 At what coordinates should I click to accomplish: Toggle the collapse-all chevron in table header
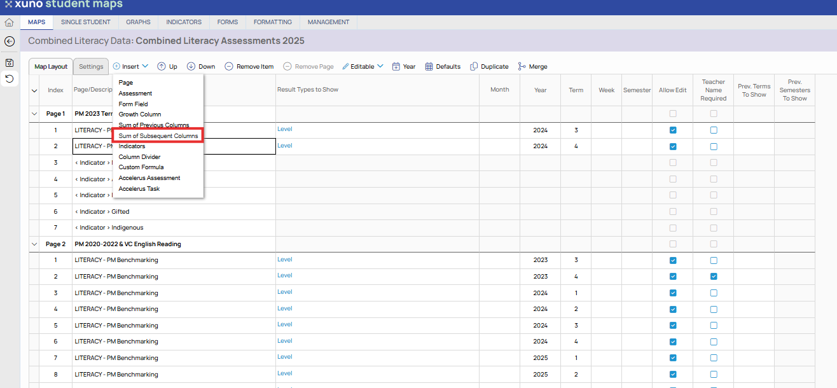tap(34, 90)
